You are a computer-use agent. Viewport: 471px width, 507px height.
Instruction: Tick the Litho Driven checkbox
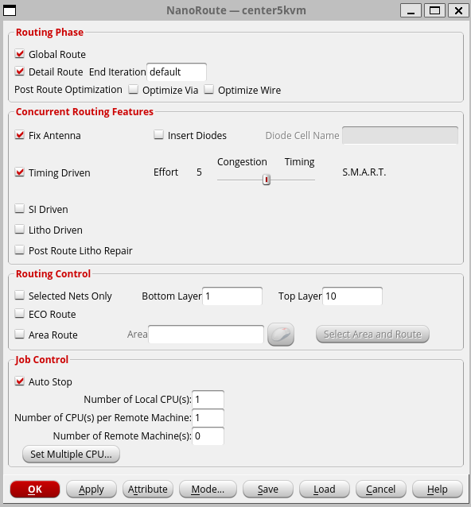[x=19, y=230]
